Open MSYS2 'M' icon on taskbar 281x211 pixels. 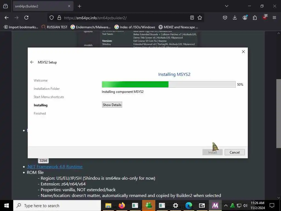pyautogui.click(x=215, y=206)
